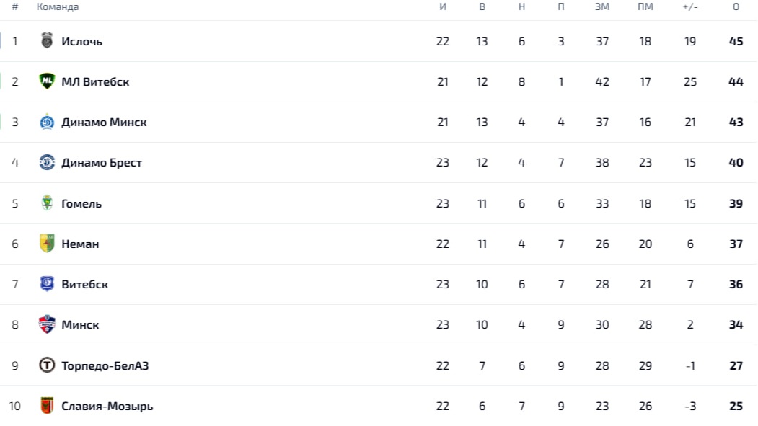The width and height of the screenshot is (758, 426).
Task: Click the Ислочь club crest icon
Action: [x=47, y=40]
